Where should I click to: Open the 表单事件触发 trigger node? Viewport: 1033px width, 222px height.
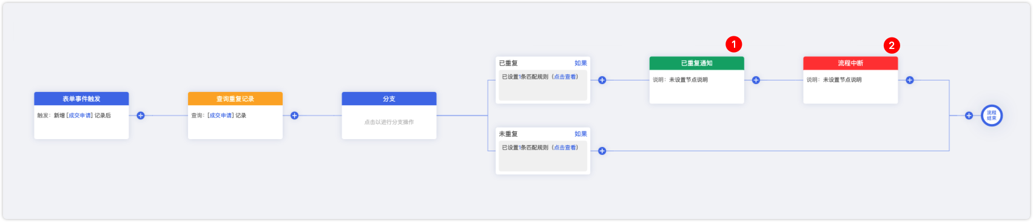[x=81, y=99]
